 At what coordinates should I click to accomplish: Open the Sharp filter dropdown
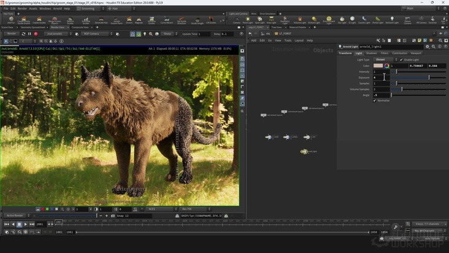pyautogui.click(x=169, y=34)
